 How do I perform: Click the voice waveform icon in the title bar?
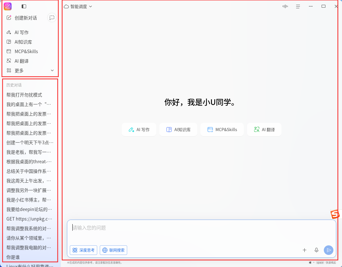click(285, 7)
